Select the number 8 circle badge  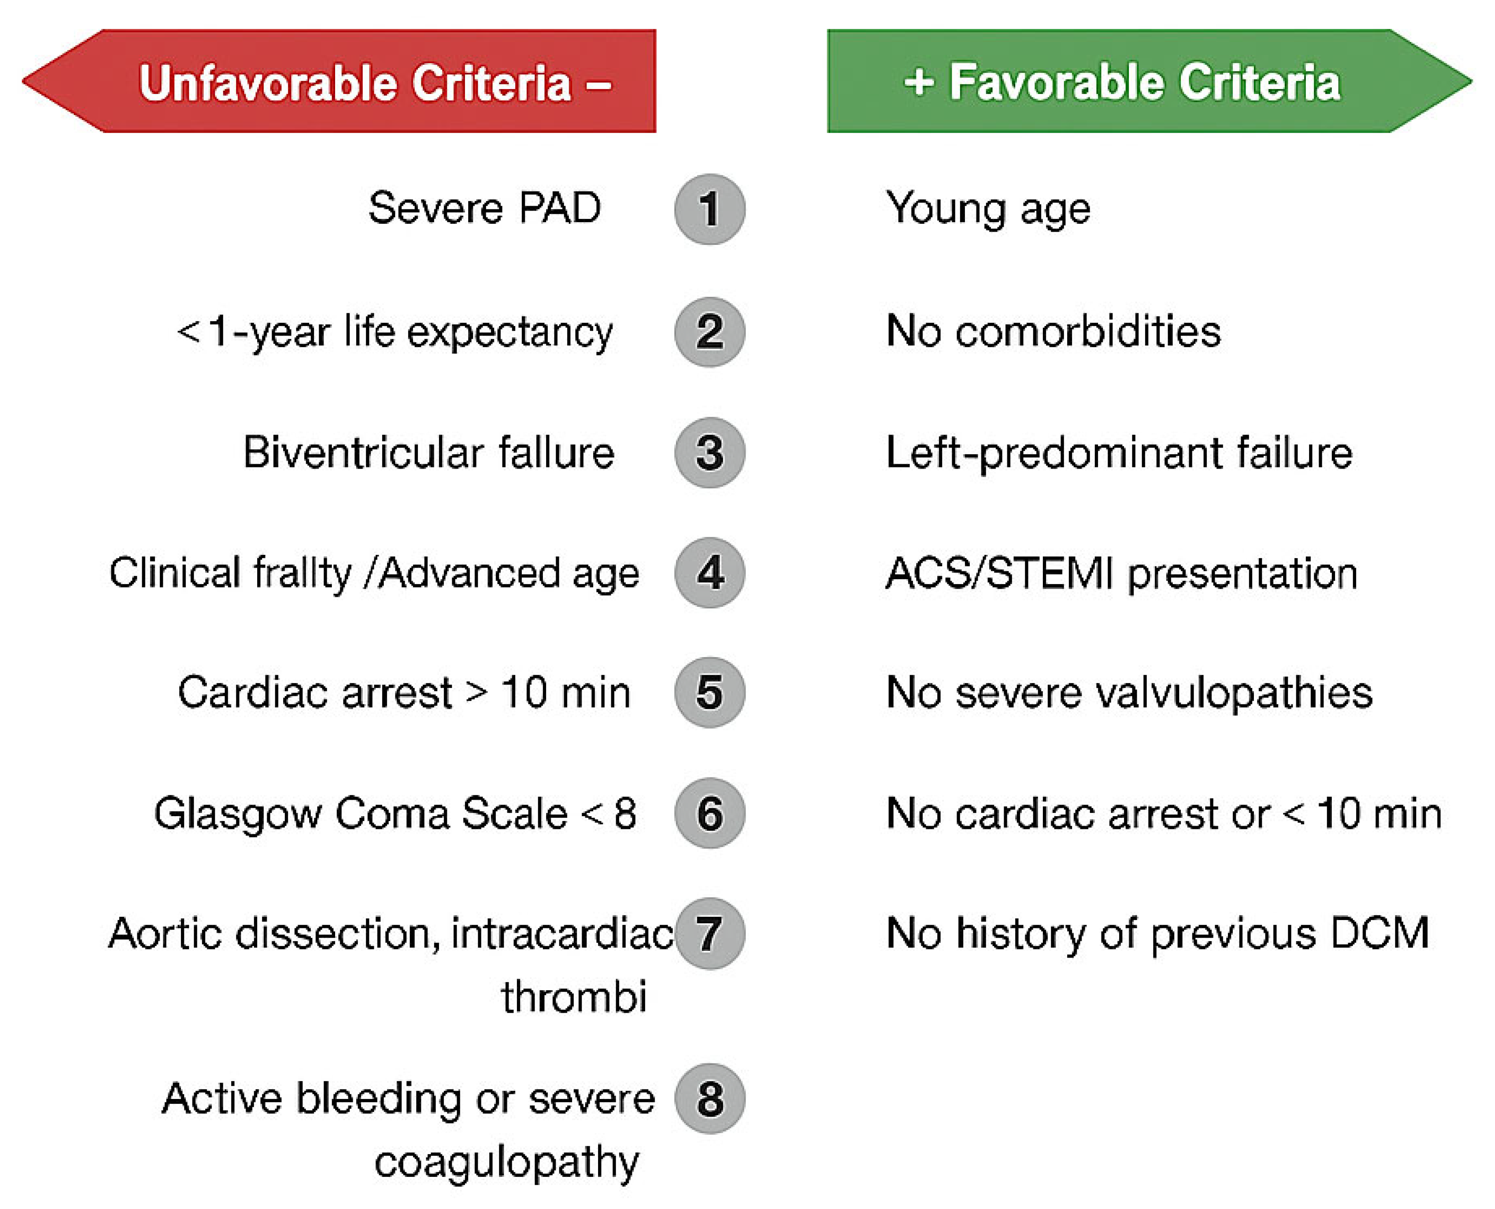(709, 1099)
